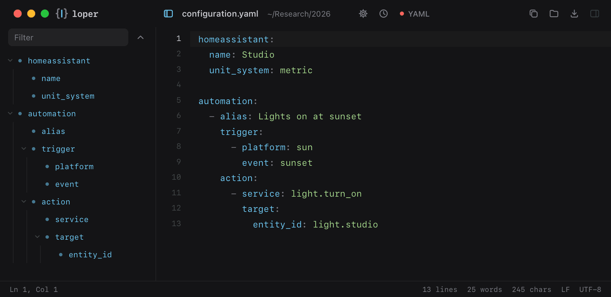Click the ~/Research/2026 file path

(299, 14)
